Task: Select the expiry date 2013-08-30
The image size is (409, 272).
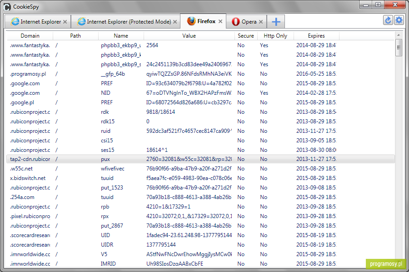Action: (x=316, y=150)
